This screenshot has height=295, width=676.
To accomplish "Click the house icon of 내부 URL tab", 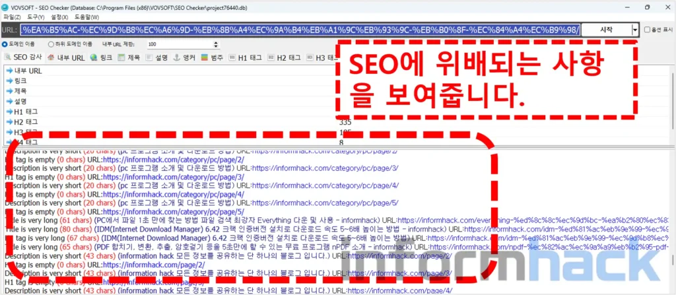I will tap(50, 57).
